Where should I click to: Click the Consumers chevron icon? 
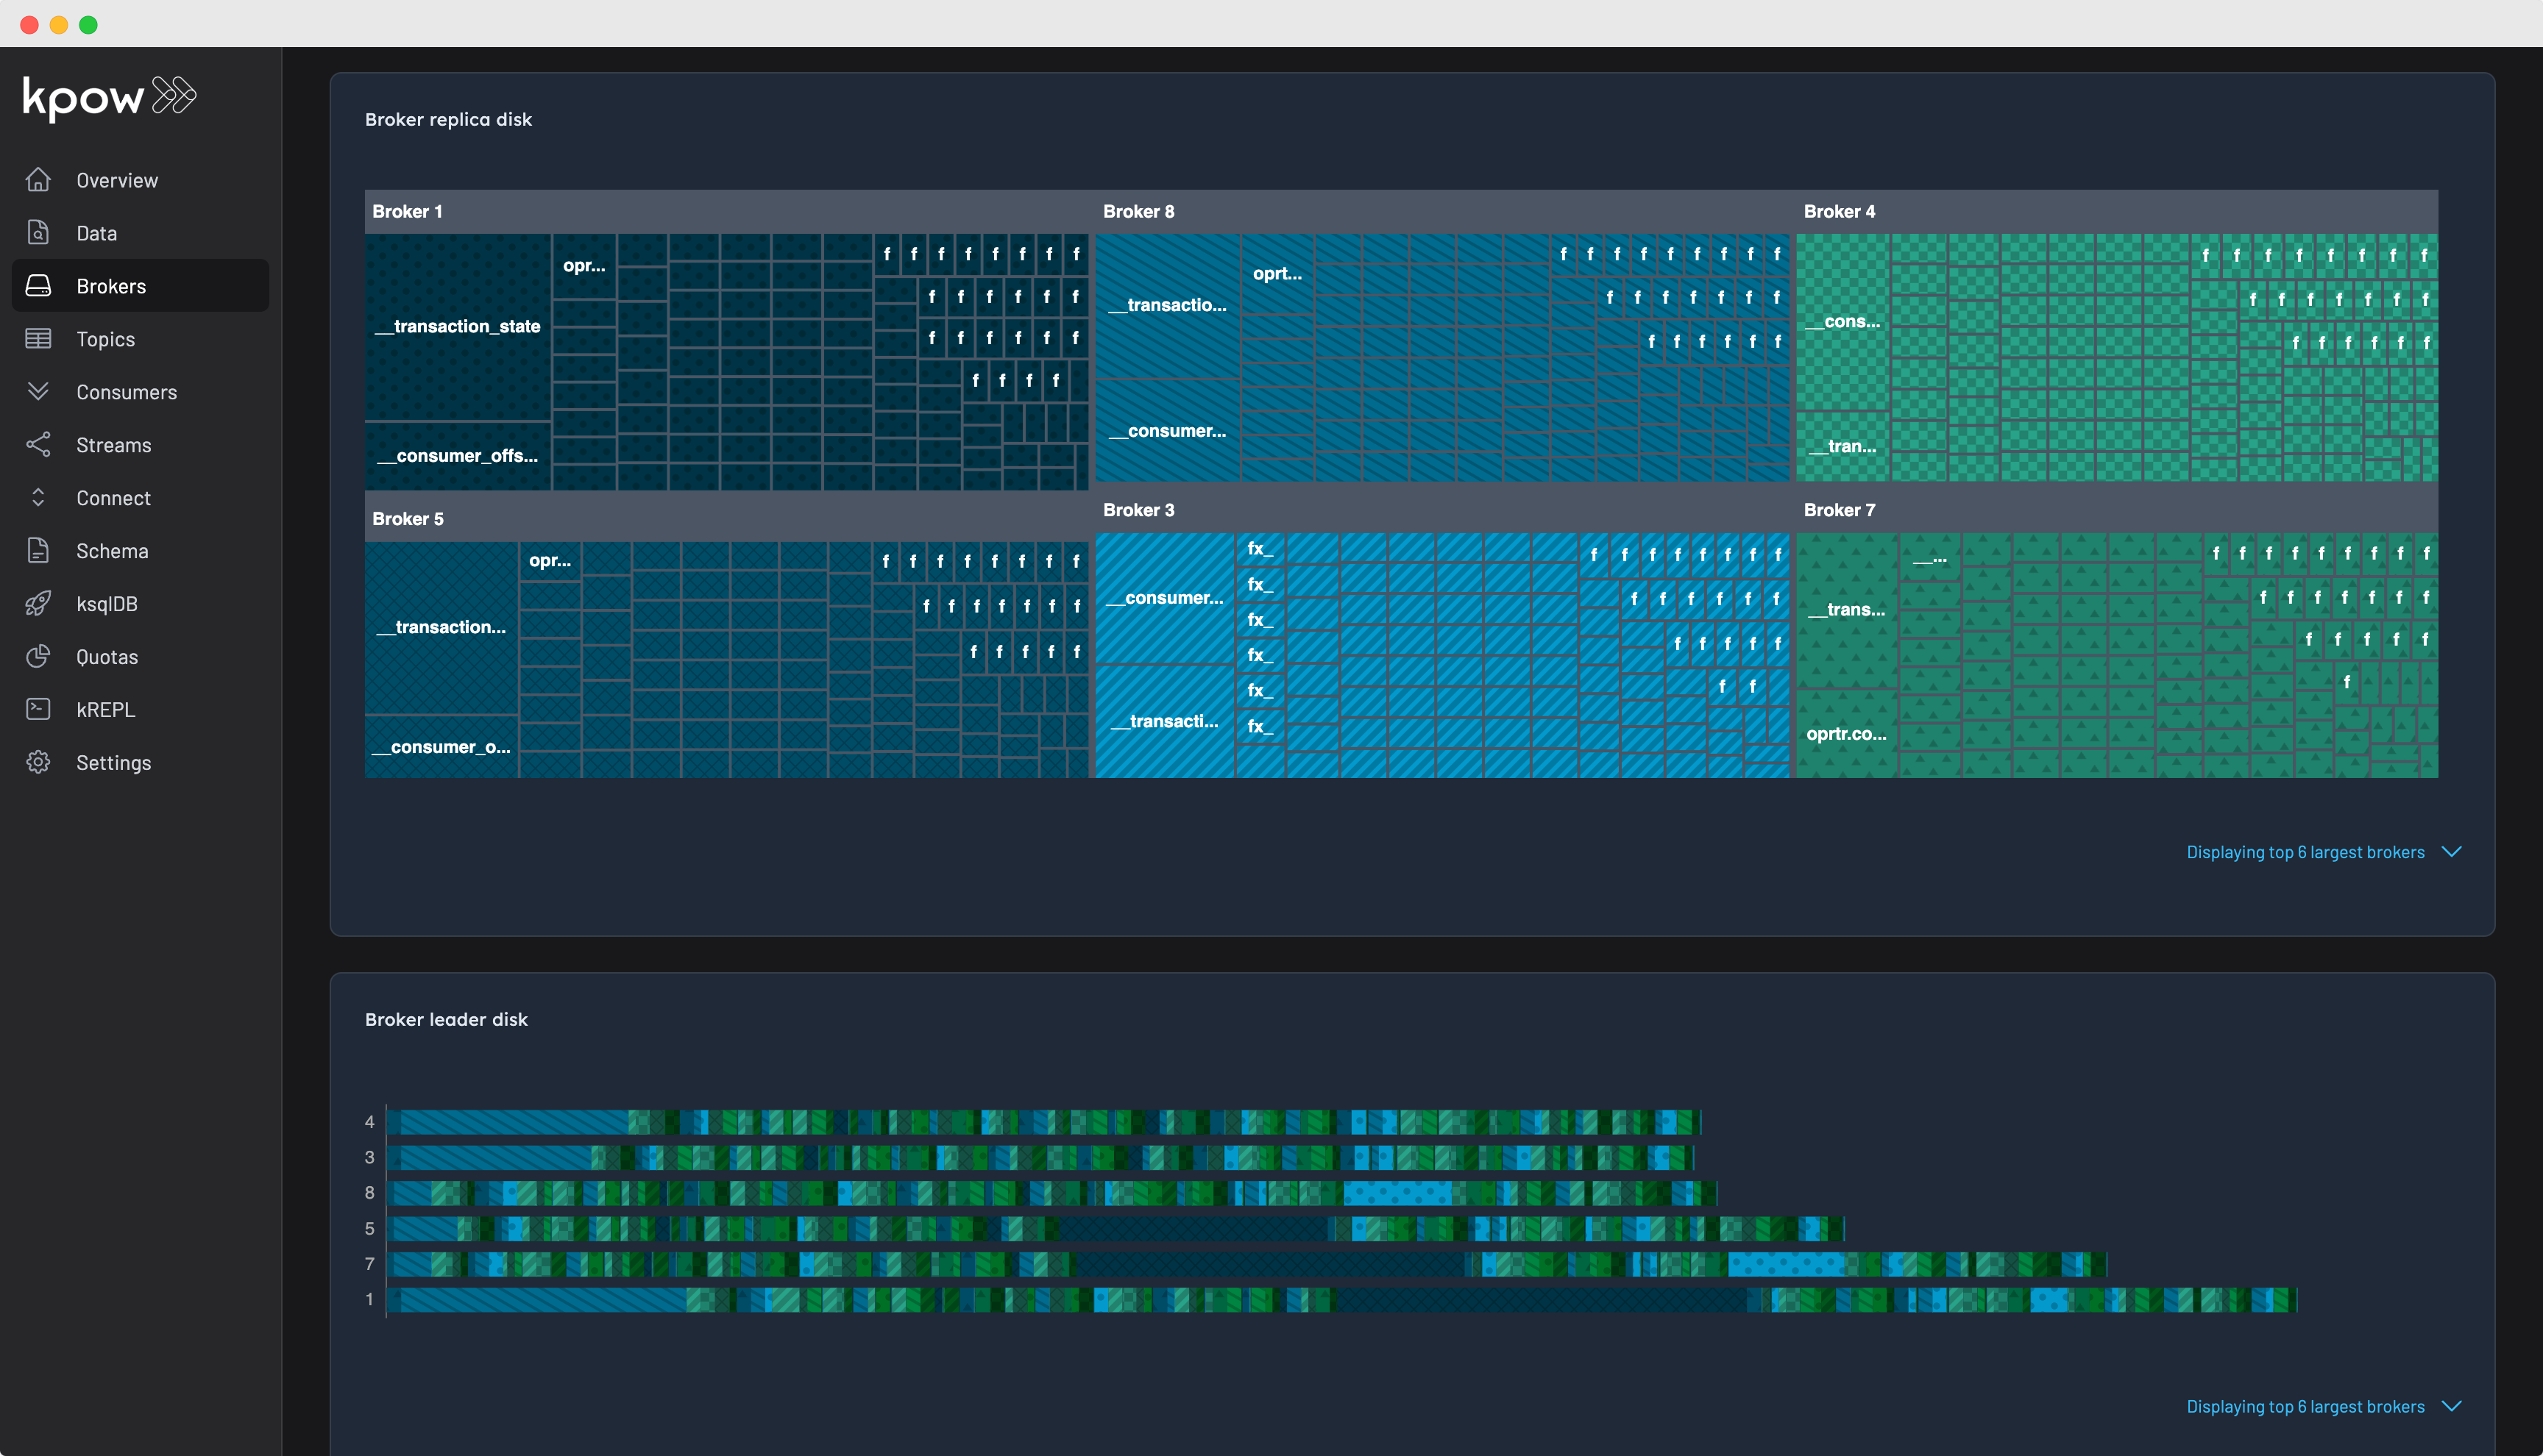38,391
